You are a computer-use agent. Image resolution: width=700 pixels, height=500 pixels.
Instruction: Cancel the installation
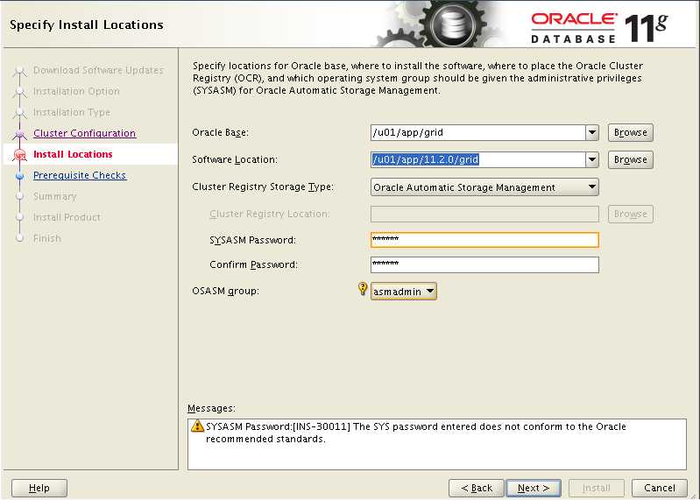click(x=660, y=488)
